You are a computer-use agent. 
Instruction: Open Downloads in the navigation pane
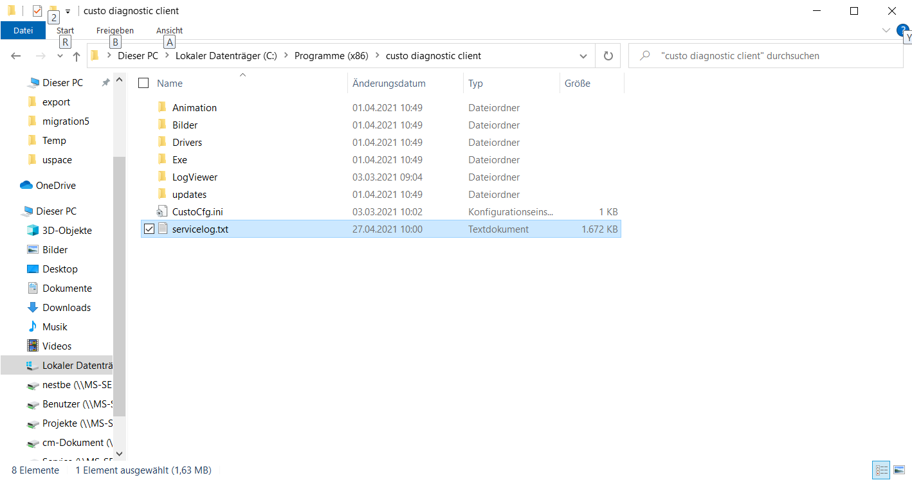[x=66, y=307]
